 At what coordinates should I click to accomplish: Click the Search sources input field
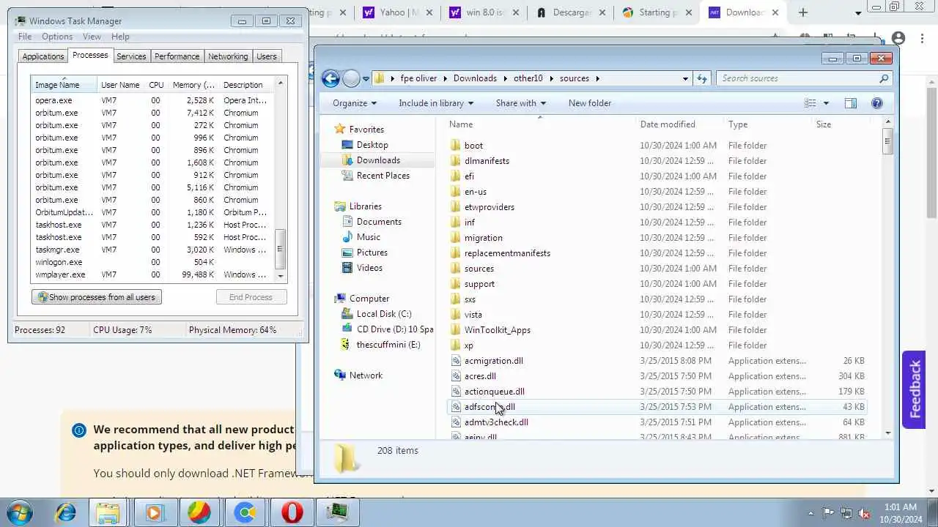pyautogui.click(x=799, y=78)
